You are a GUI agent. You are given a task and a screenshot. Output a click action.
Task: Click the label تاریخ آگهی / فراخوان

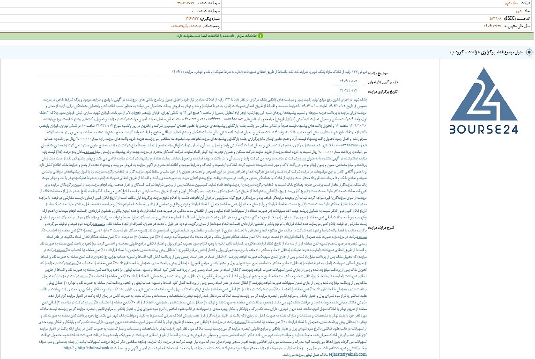tap(383, 82)
